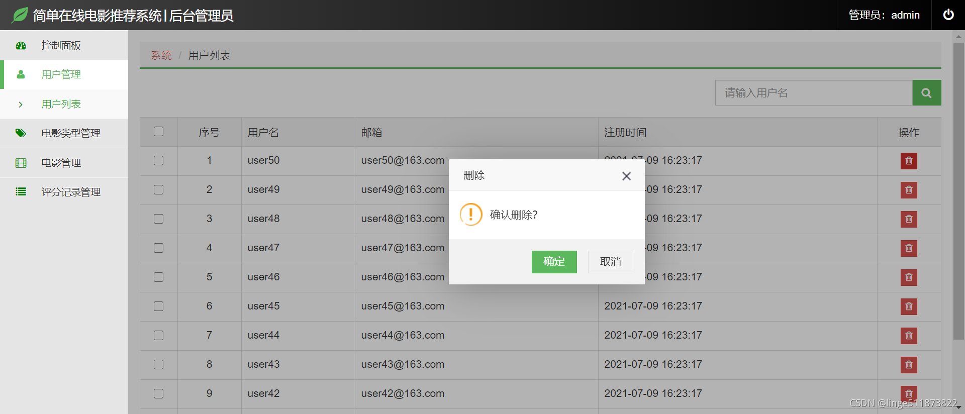Delete user47 with its trash icon

tap(909, 248)
